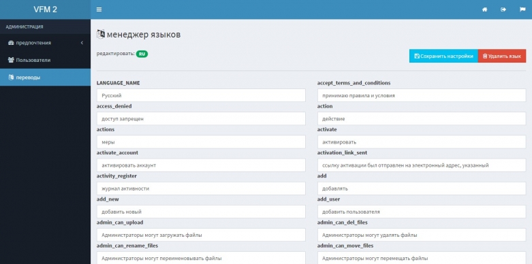Viewport: 532px width, 264px height.
Task: Click the activate field containing активировать
Action: (422, 142)
